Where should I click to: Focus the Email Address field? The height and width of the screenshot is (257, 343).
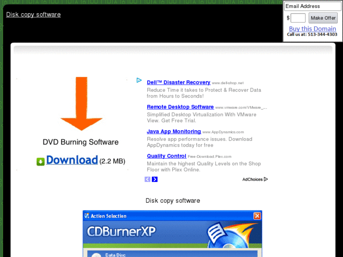[313, 6]
